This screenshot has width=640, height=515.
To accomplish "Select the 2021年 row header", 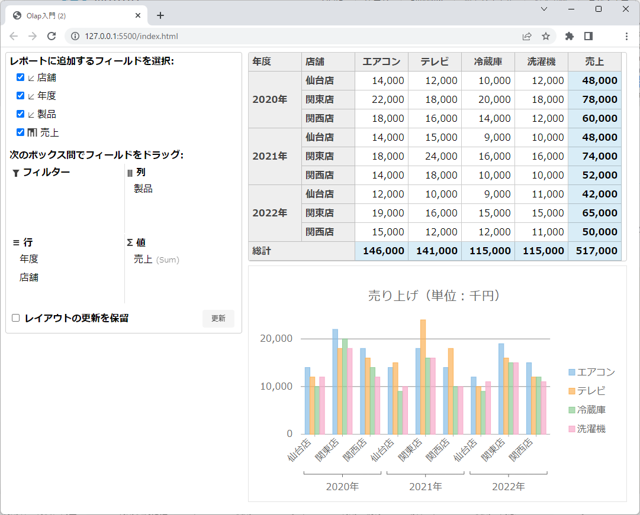I will pyautogui.click(x=275, y=156).
